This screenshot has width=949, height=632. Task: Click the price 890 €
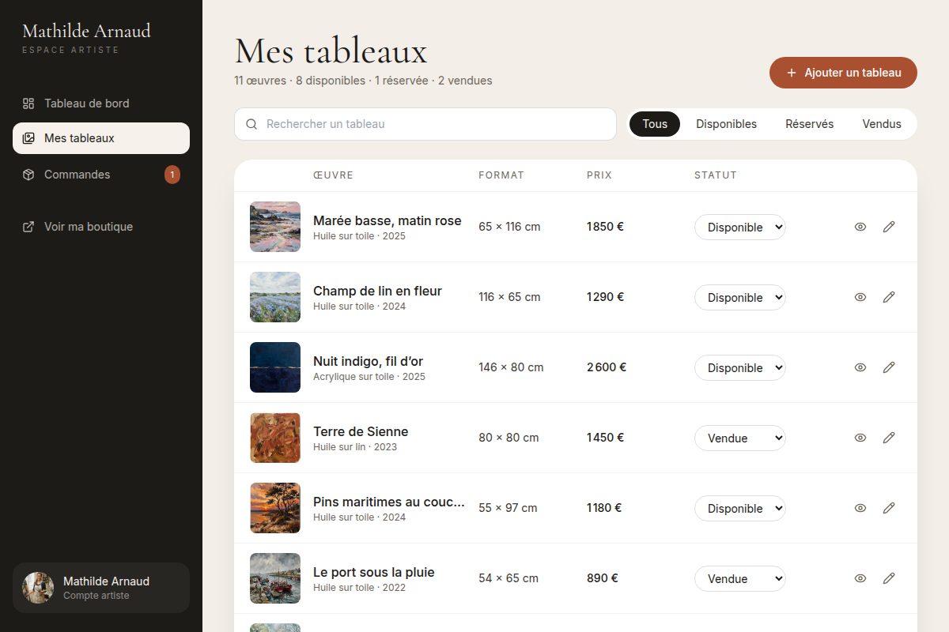point(603,578)
